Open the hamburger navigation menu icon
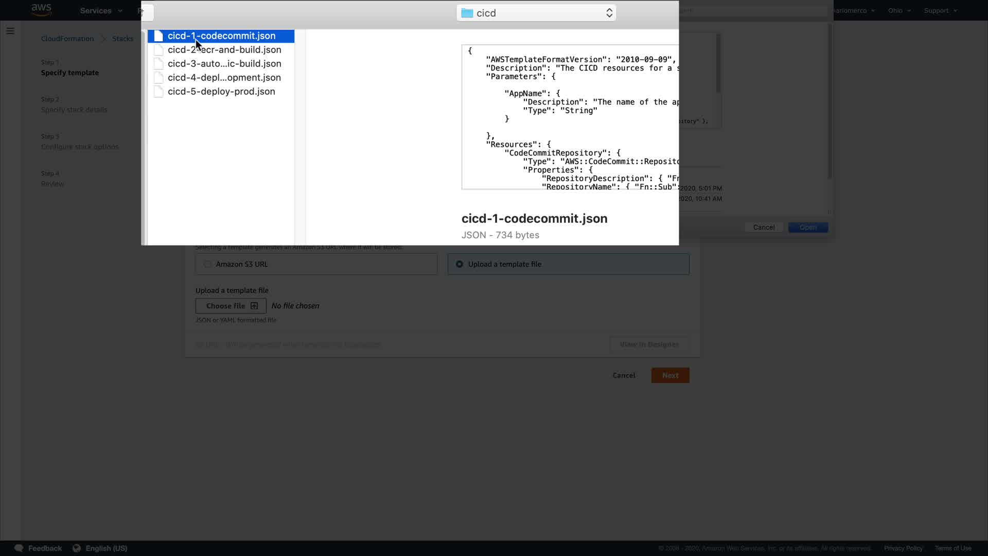Image resolution: width=988 pixels, height=556 pixels. tap(10, 31)
